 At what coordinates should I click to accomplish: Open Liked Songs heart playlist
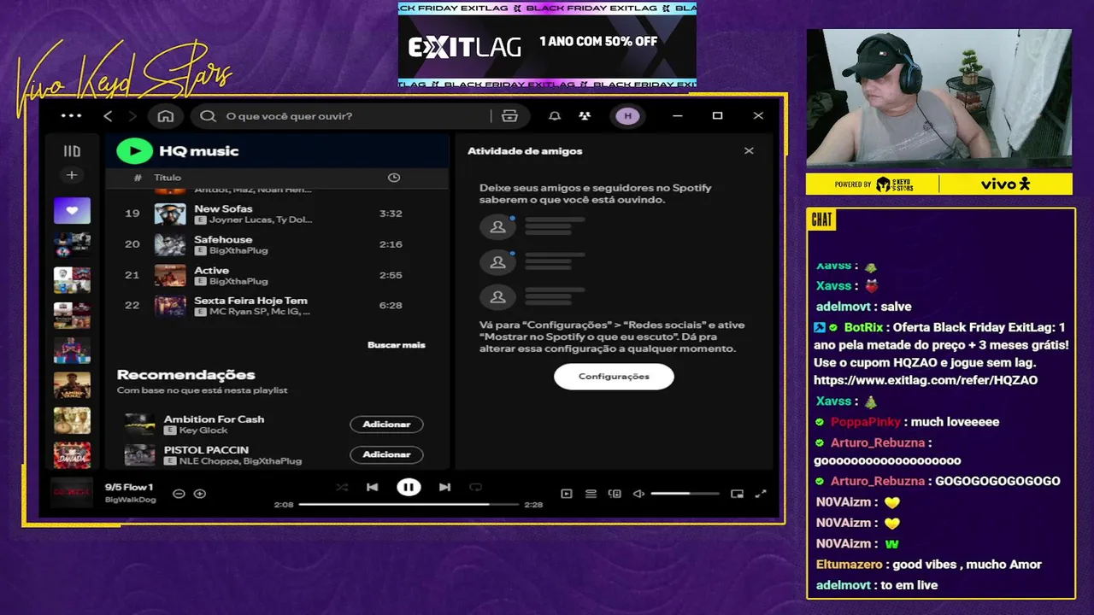click(72, 210)
